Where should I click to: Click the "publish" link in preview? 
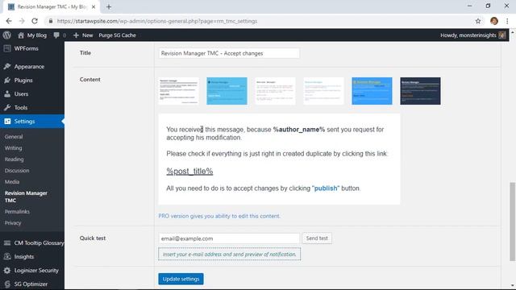[326, 188]
